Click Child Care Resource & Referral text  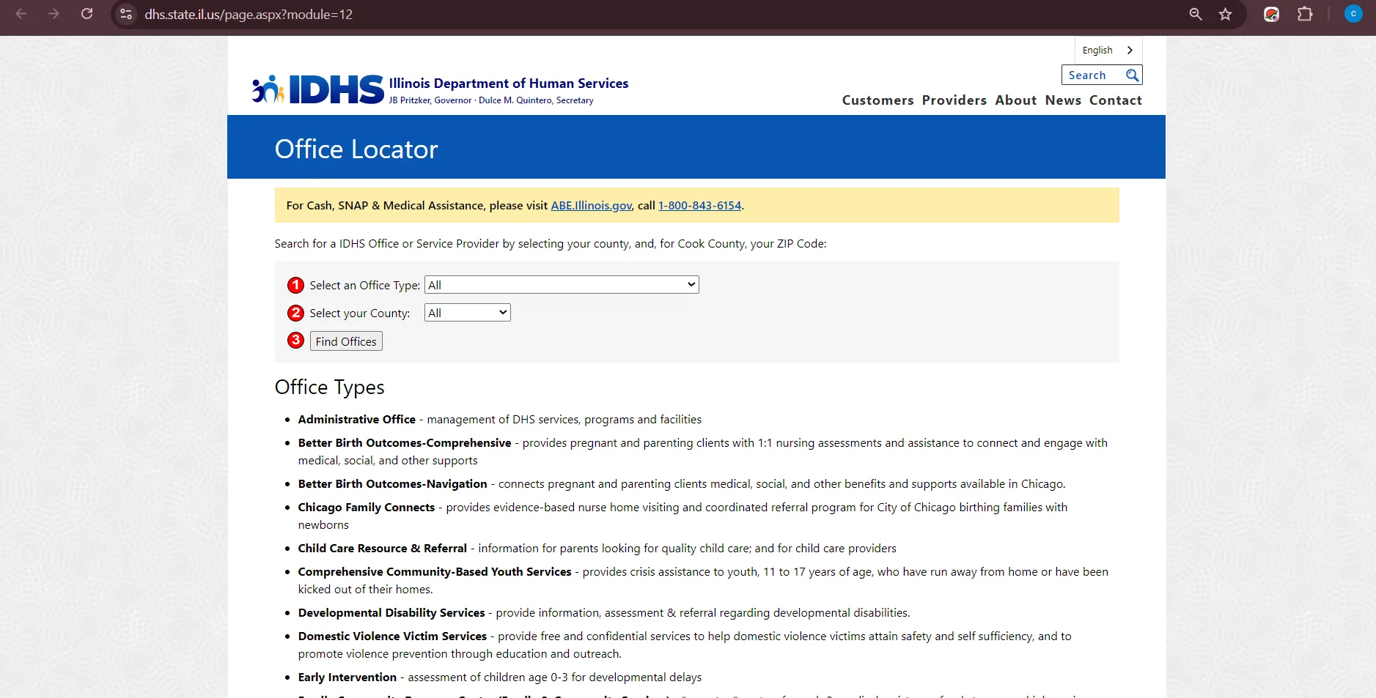tap(382, 549)
